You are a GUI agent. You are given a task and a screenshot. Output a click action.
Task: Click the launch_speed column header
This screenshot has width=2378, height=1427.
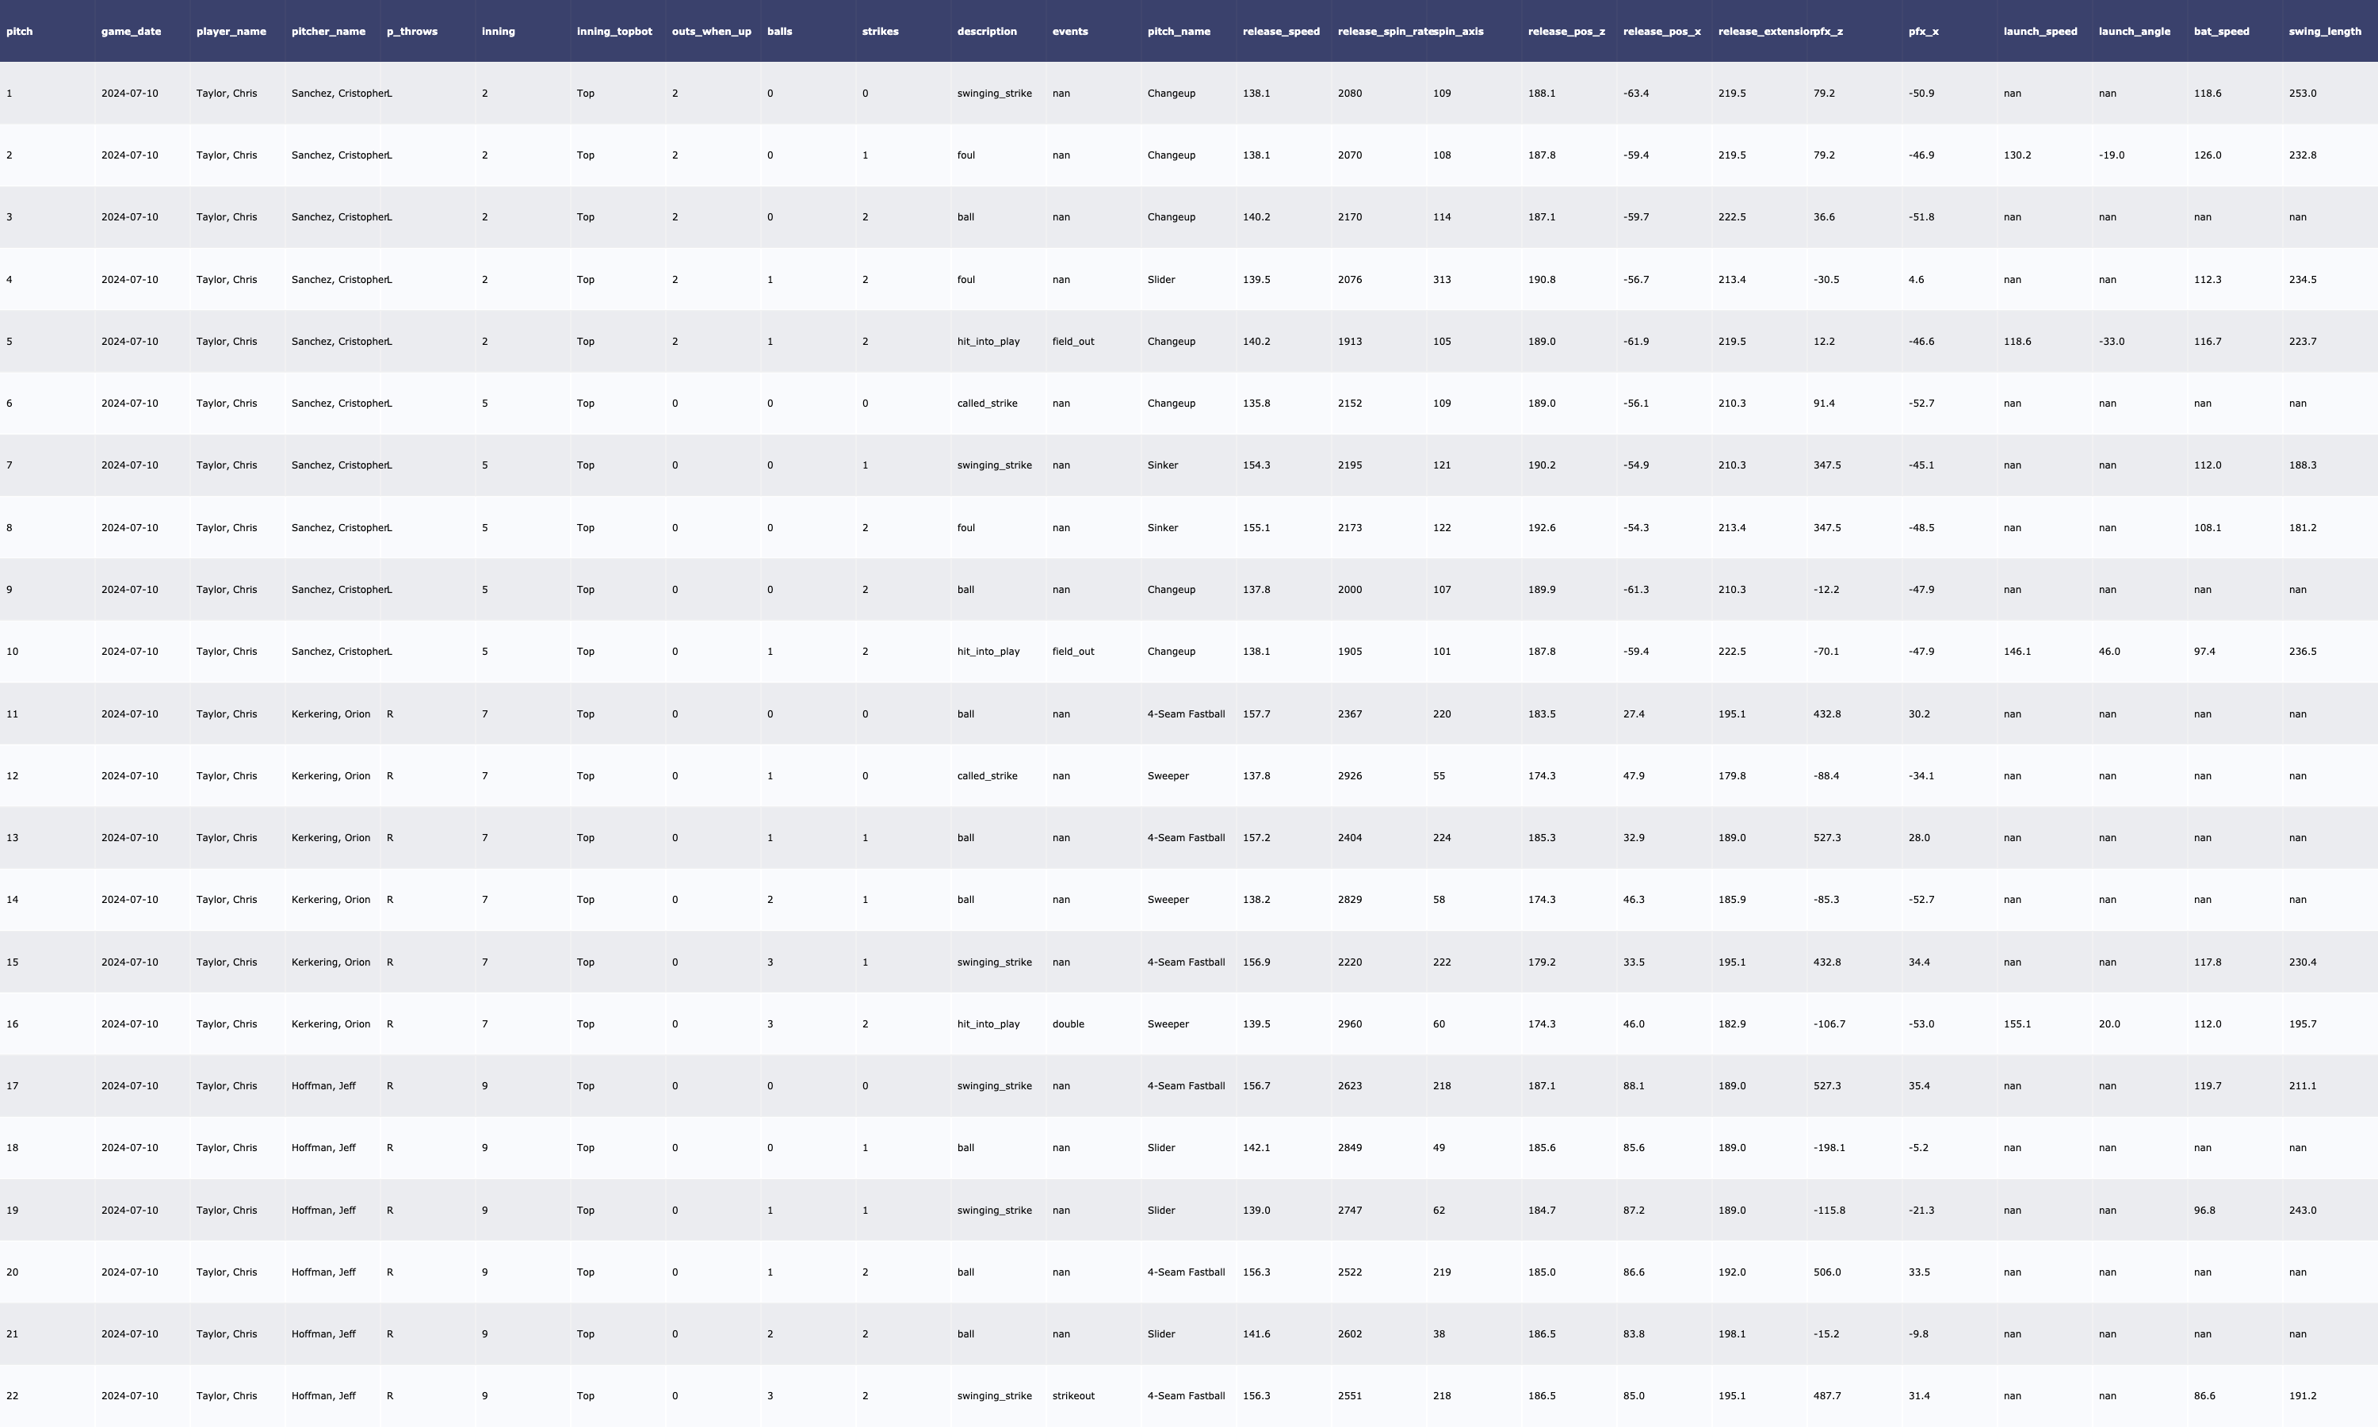click(2040, 31)
